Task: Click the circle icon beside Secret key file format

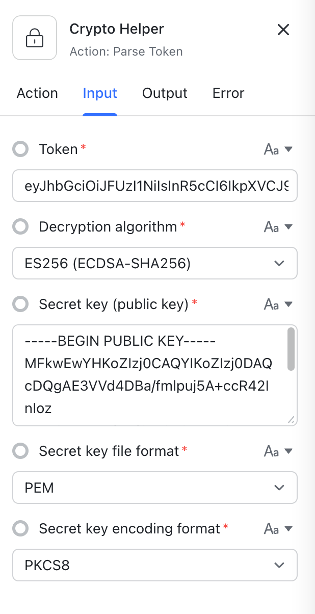Action: [x=20, y=451]
